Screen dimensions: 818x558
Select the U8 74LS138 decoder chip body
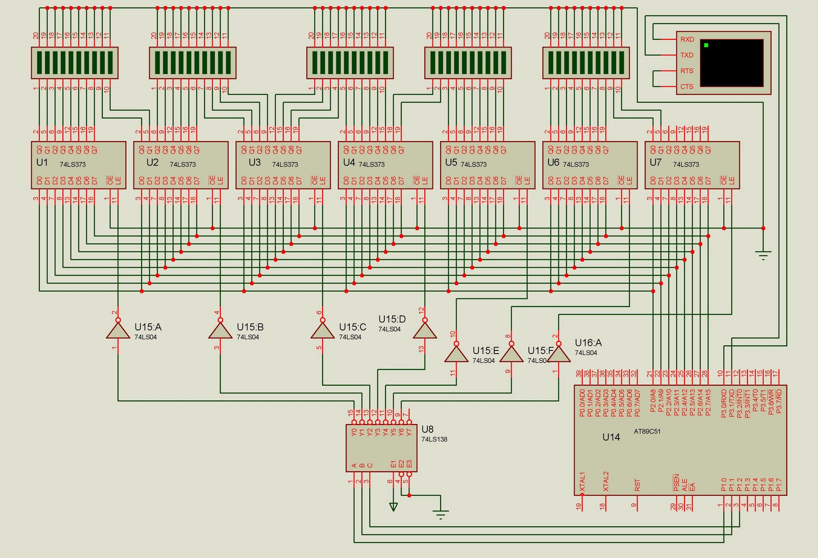(381, 448)
